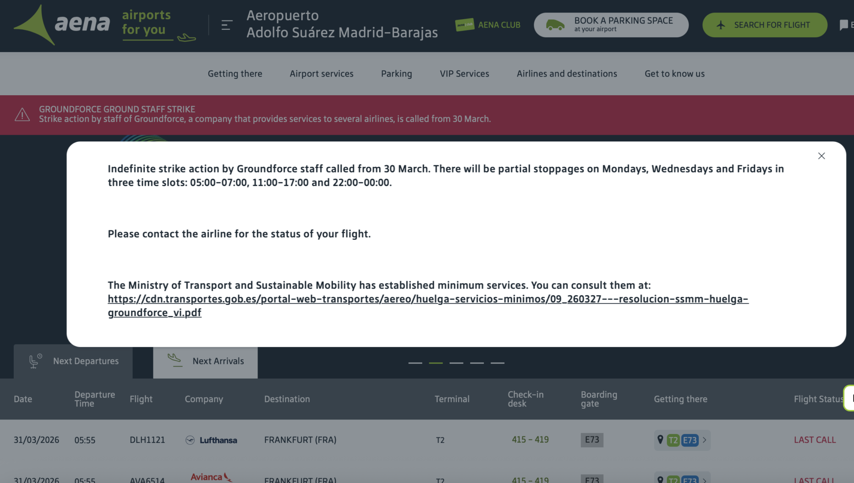The width and height of the screenshot is (854, 483).
Task: Click the E73 boarding gate badge for DLH1121
Action: [x=592, y=440]
